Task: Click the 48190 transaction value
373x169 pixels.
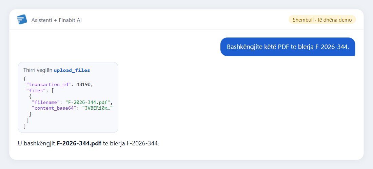Action: pyautogui.click(x=83, y=84)
